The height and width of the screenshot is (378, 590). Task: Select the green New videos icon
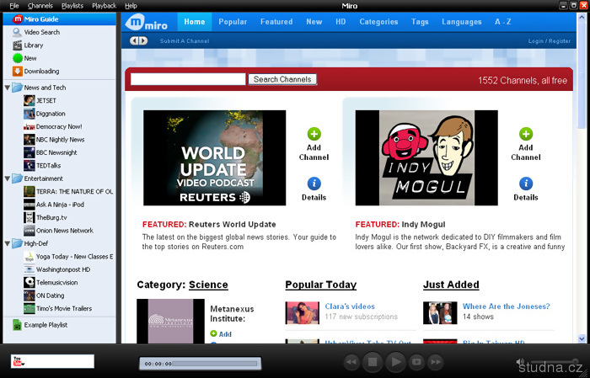click(x=18, y=58)
